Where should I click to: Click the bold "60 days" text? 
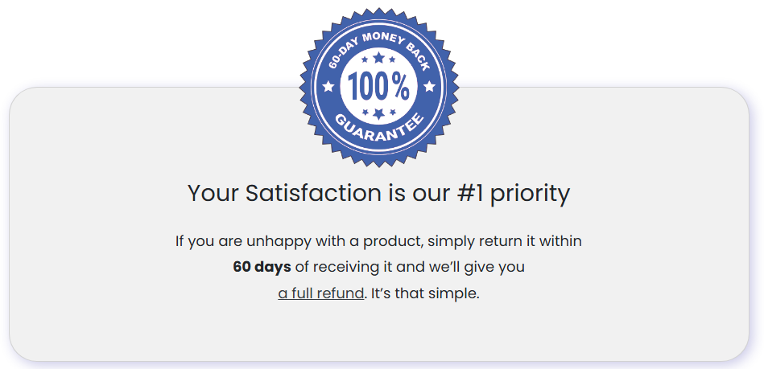262,267
